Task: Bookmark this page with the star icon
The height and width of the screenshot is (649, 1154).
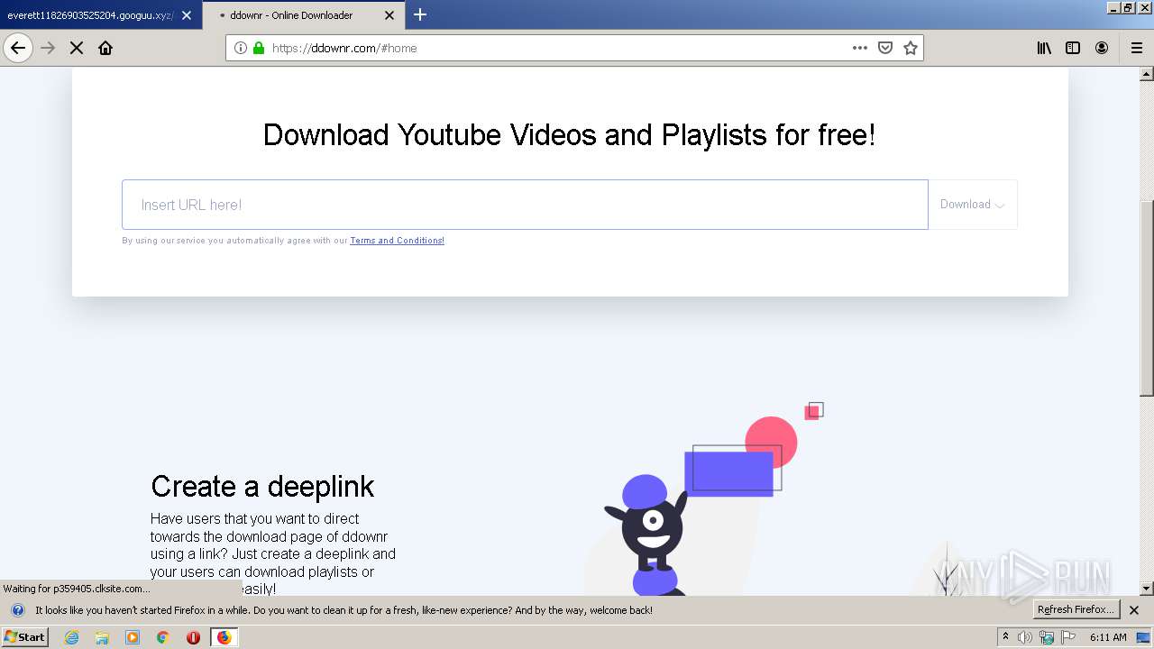Action: [x=911, y=48]
